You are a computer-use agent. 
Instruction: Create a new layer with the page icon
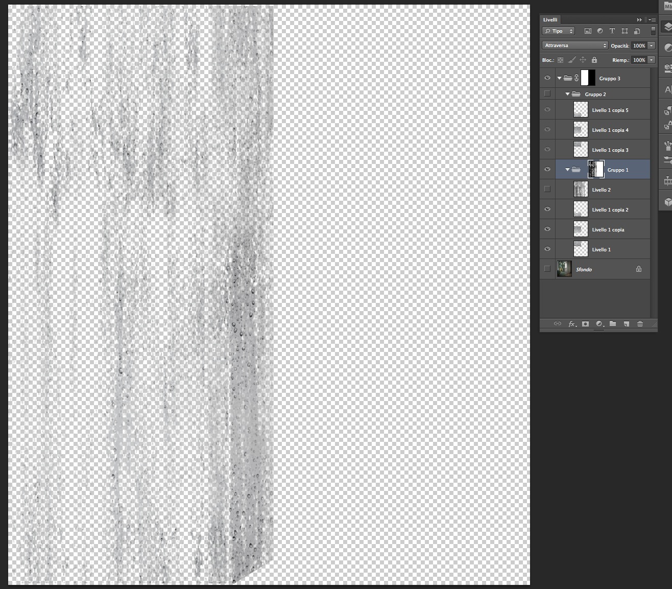627,324
